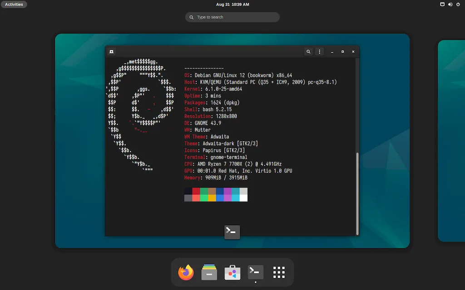Image resolution: width=465 pixels, height=290 pixels.
Task: Focus the Type to search field
Action: pos(232,17)
